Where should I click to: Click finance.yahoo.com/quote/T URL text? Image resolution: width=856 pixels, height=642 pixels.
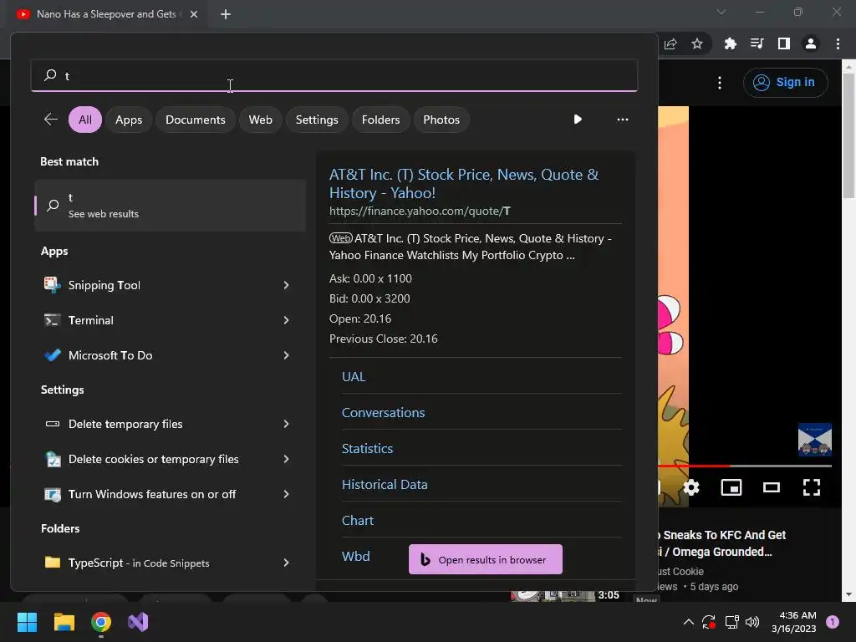[420, 211]
